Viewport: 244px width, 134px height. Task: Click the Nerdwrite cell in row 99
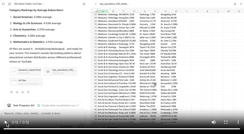[145, 119]
